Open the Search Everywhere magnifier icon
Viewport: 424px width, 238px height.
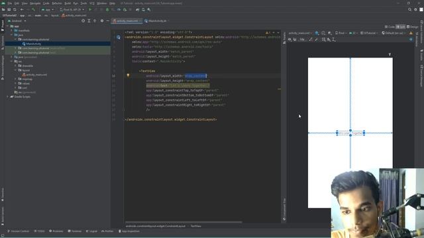pos(409,9)
